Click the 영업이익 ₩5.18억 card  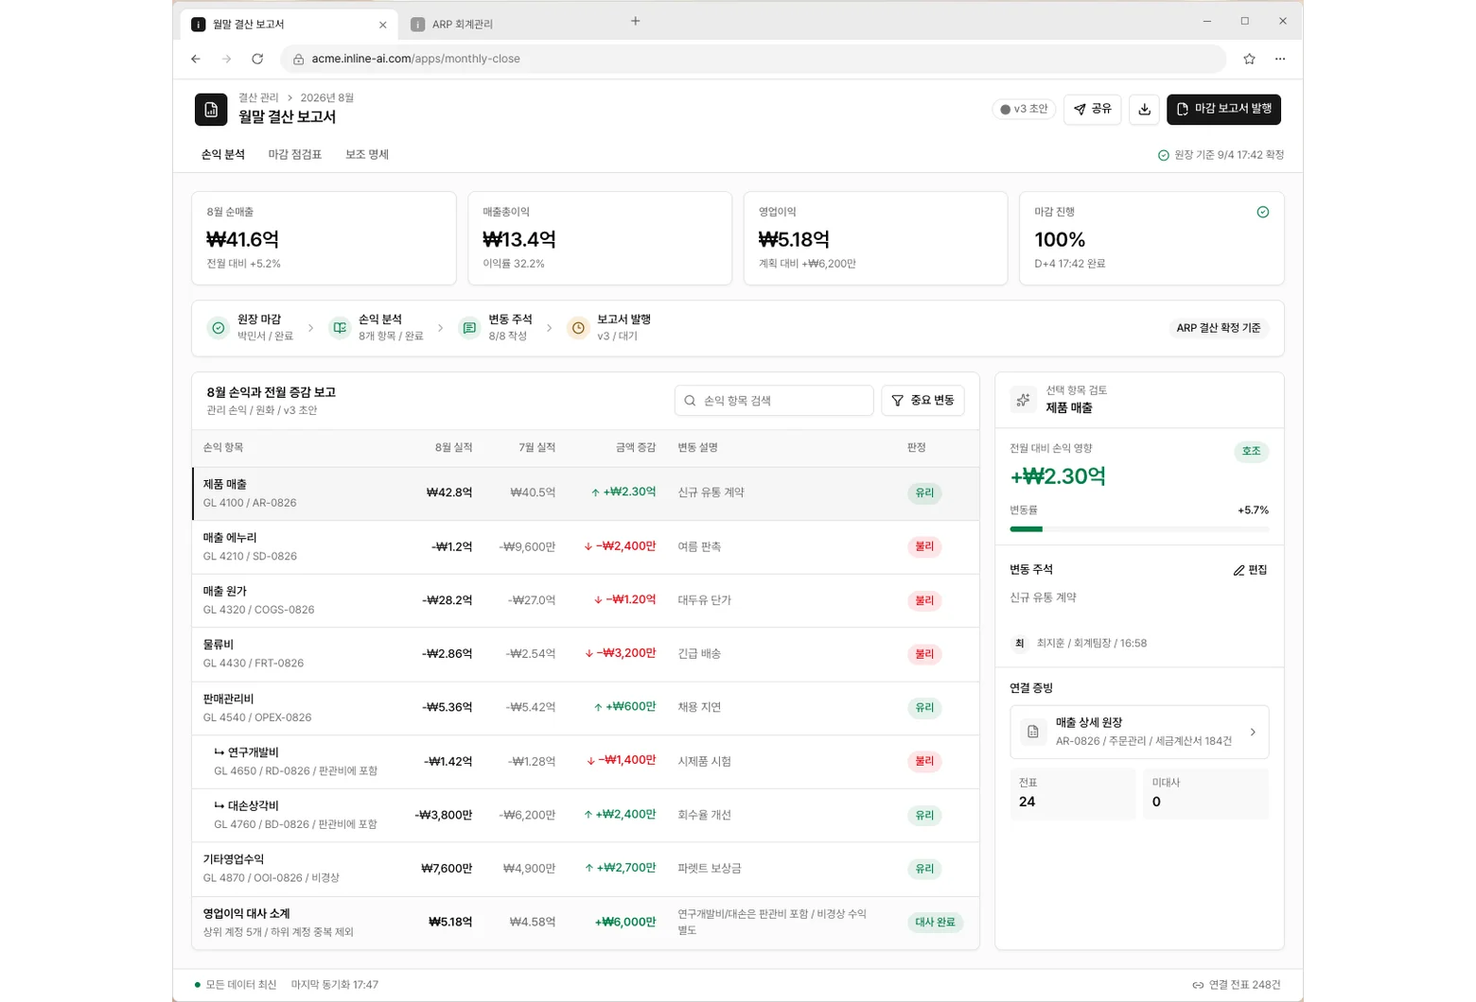(875, 238)
